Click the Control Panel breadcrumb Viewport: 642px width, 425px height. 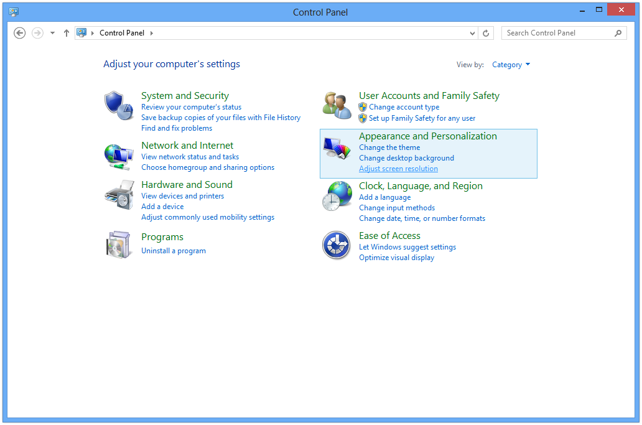(x=122, y=33)
